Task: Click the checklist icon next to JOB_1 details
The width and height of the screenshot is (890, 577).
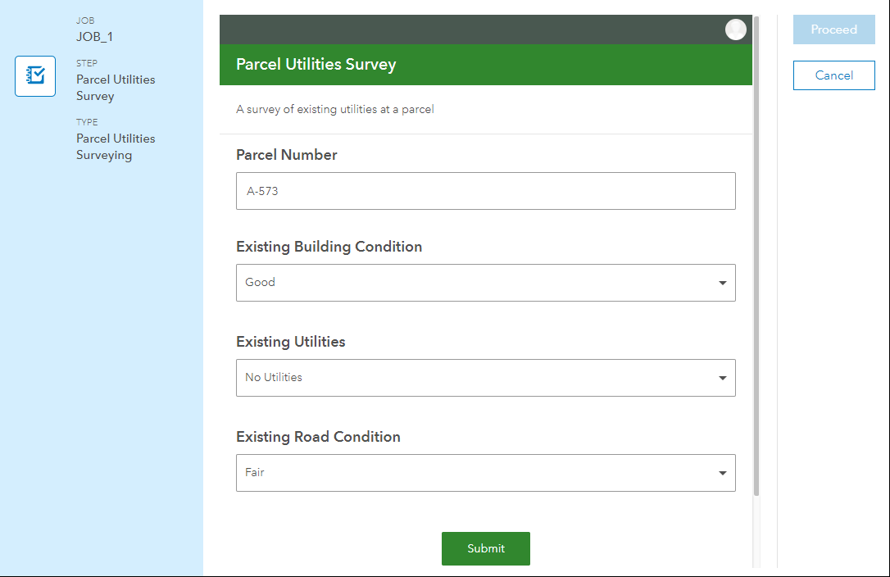Action: point(34,75)
